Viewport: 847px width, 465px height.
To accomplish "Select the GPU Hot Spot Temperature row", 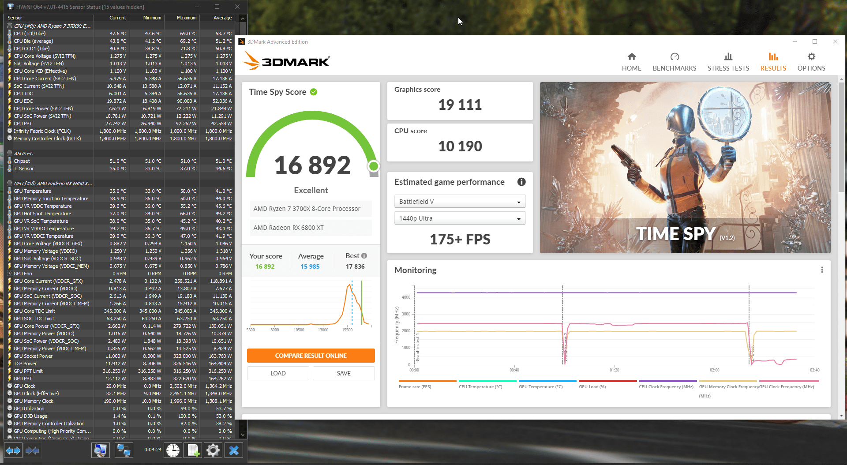I will pyautogui.click(x=119, y=214).
